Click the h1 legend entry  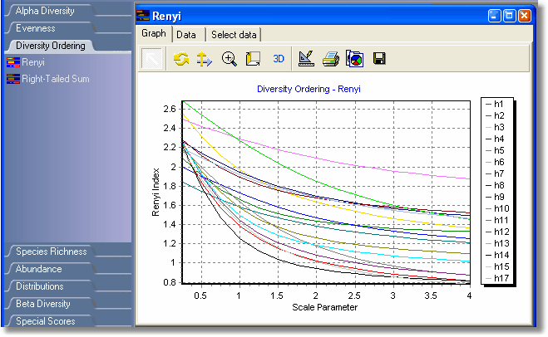pyautogui.click(x=499, y=104)
